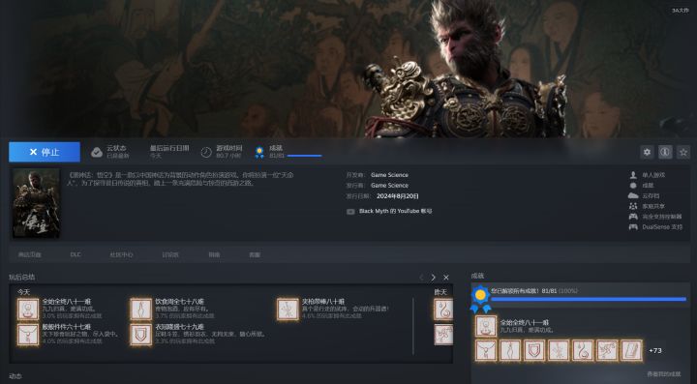This screenshot has height=384, width=697.
Task: Open the 客服 support tab
Action: [x=255, y=254]
